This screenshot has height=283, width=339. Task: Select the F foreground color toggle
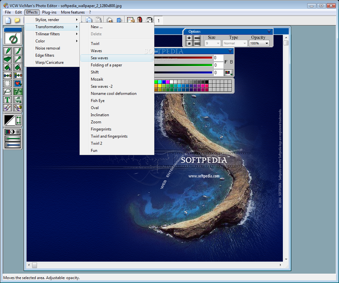pos(226,62)
